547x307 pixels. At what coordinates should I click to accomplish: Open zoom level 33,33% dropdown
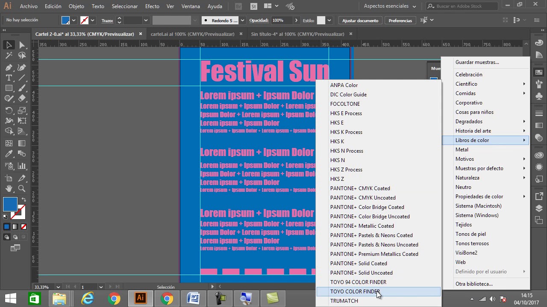click(x=59, y=287)
